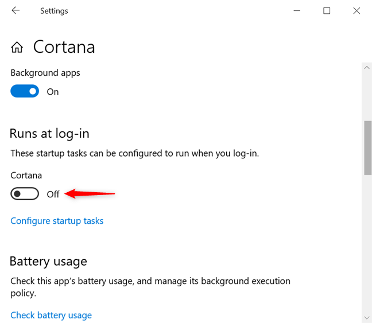
Task: Click the Background apps label text
Action: 45,73
